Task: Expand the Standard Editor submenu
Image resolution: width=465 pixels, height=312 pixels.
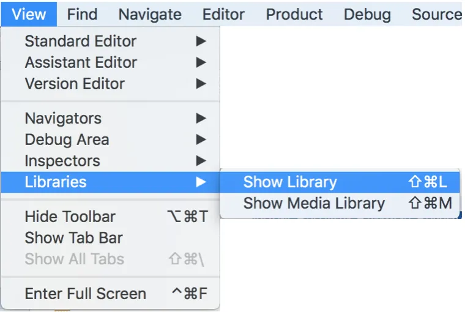Action: tap(80, 42)
